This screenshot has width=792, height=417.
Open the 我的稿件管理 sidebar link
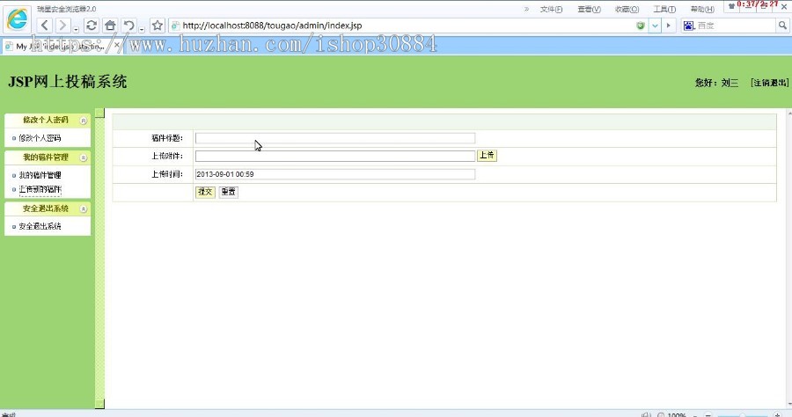(x=40, y=175)
